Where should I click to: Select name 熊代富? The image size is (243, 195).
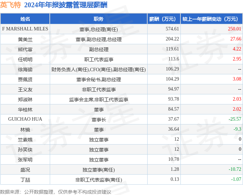pos(25,49)
